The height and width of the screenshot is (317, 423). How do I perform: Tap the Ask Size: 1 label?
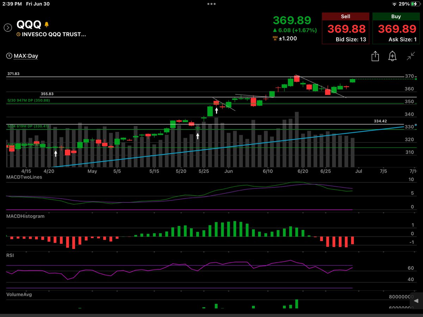click(403, 39)
